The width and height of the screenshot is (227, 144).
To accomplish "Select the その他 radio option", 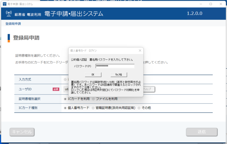I will click(139, 108).
